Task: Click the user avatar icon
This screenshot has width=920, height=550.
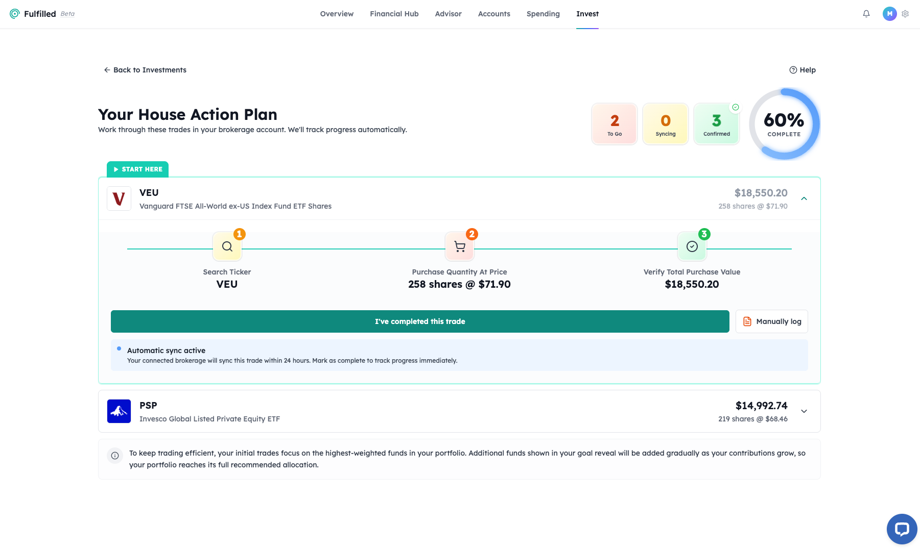Action: point(889,14)
